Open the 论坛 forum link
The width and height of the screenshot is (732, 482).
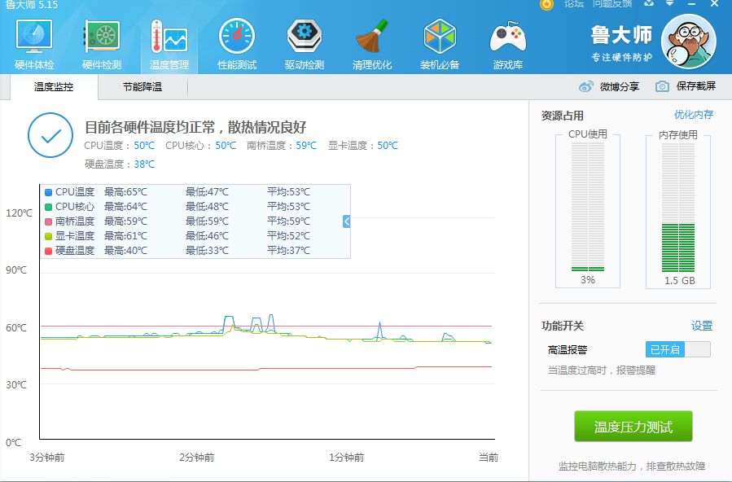point(574,4)
